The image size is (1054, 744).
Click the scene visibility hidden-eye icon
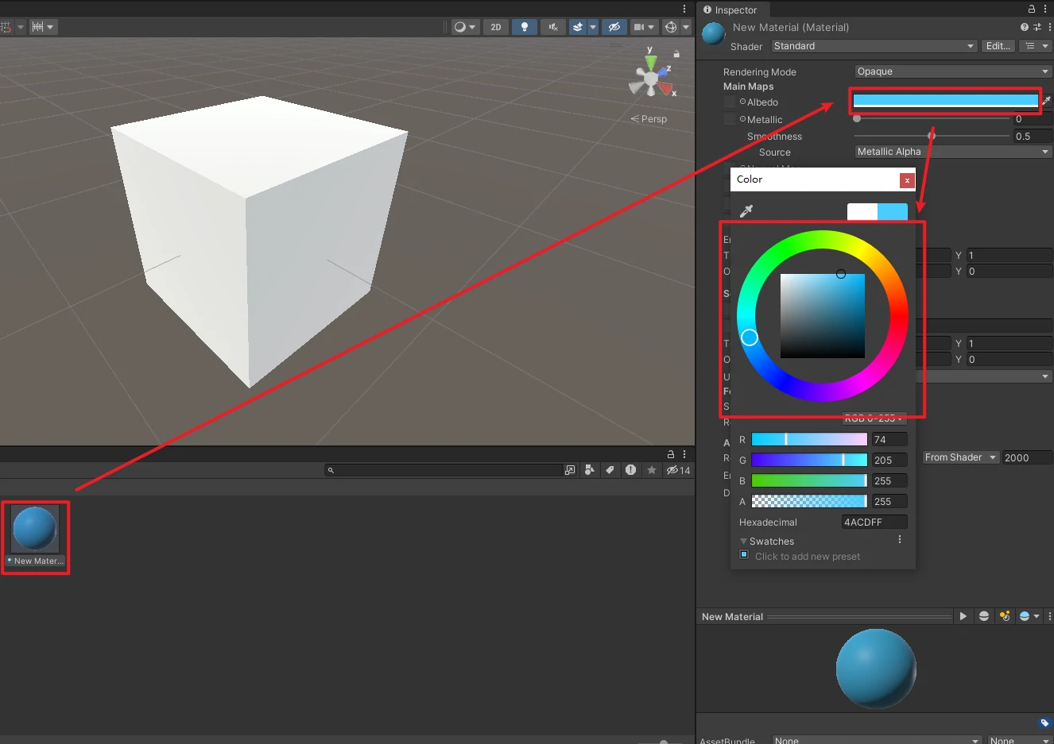click(x=614, y=27)
